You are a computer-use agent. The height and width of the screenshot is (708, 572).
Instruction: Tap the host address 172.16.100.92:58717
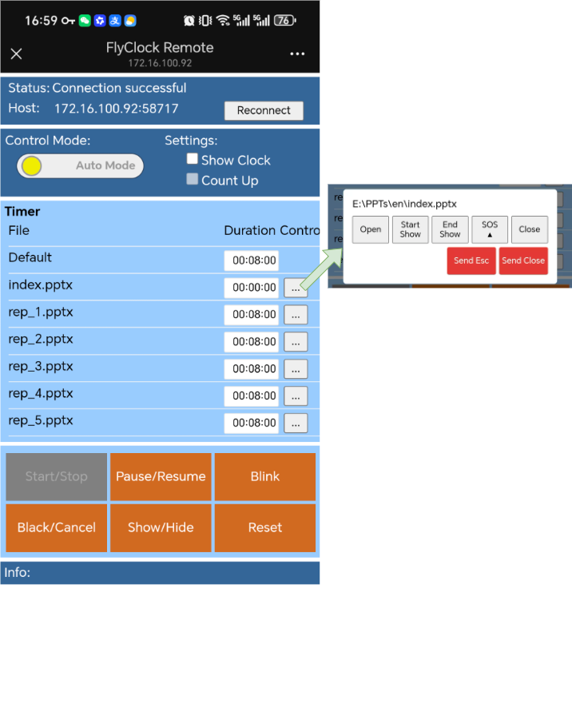(117, 109)
